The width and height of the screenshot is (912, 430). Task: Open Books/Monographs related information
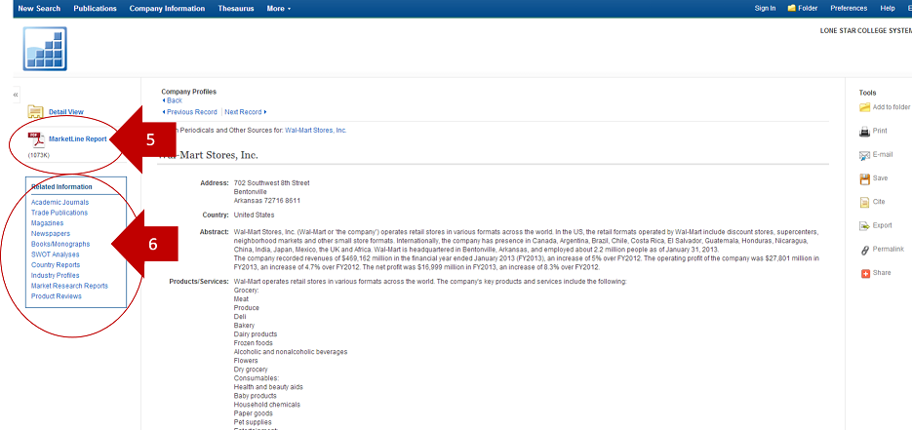point(60,244)
